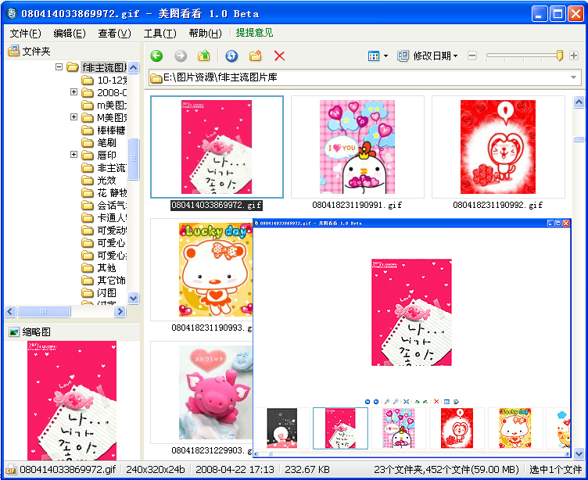Open the 编辑(E) menu
The image size is (588, 480).
[70, 34]
